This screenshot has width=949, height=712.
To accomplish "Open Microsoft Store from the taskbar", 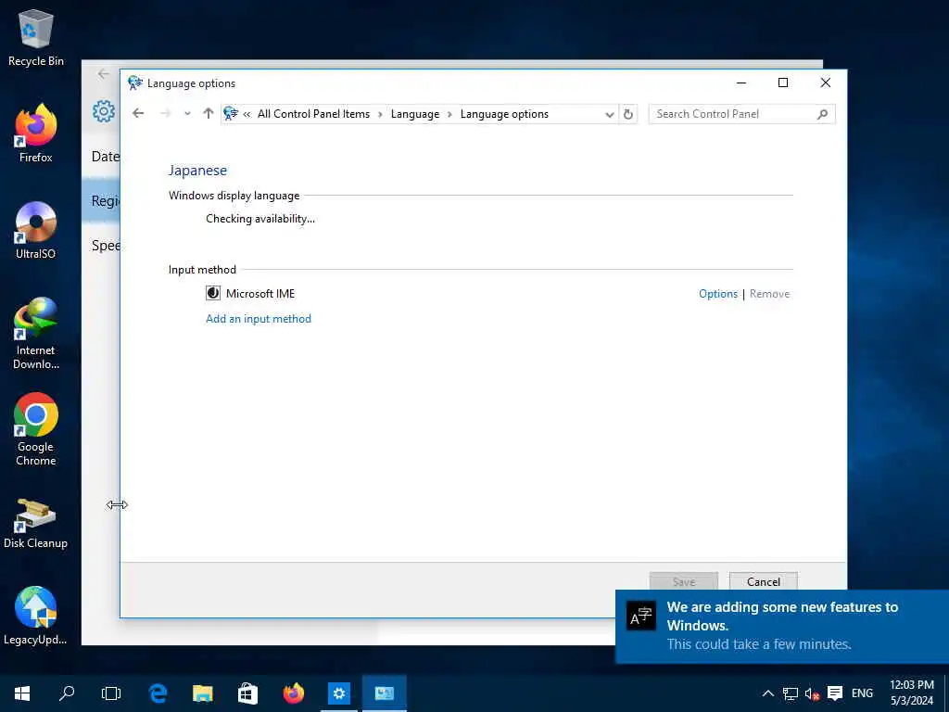I will pos(247,693).
